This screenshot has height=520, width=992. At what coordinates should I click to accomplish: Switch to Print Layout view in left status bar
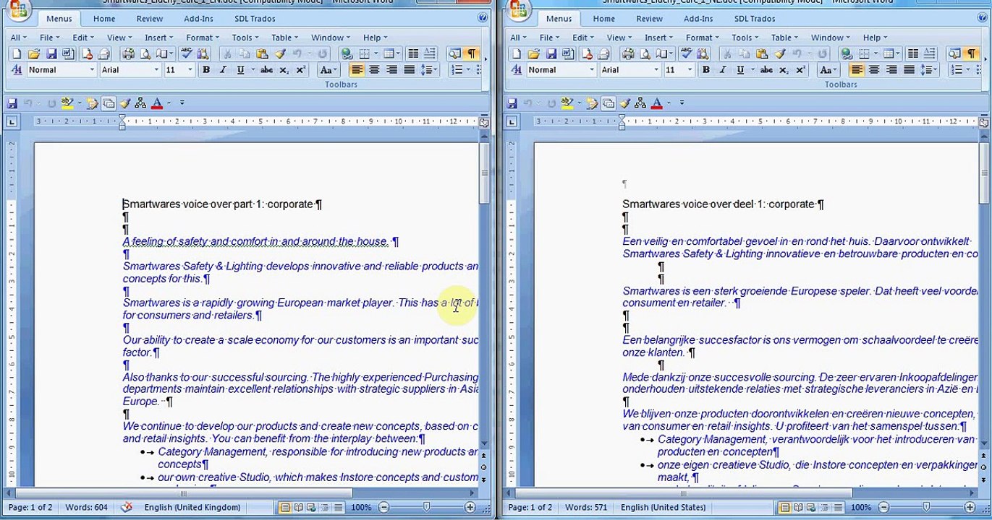click(286, 508)
